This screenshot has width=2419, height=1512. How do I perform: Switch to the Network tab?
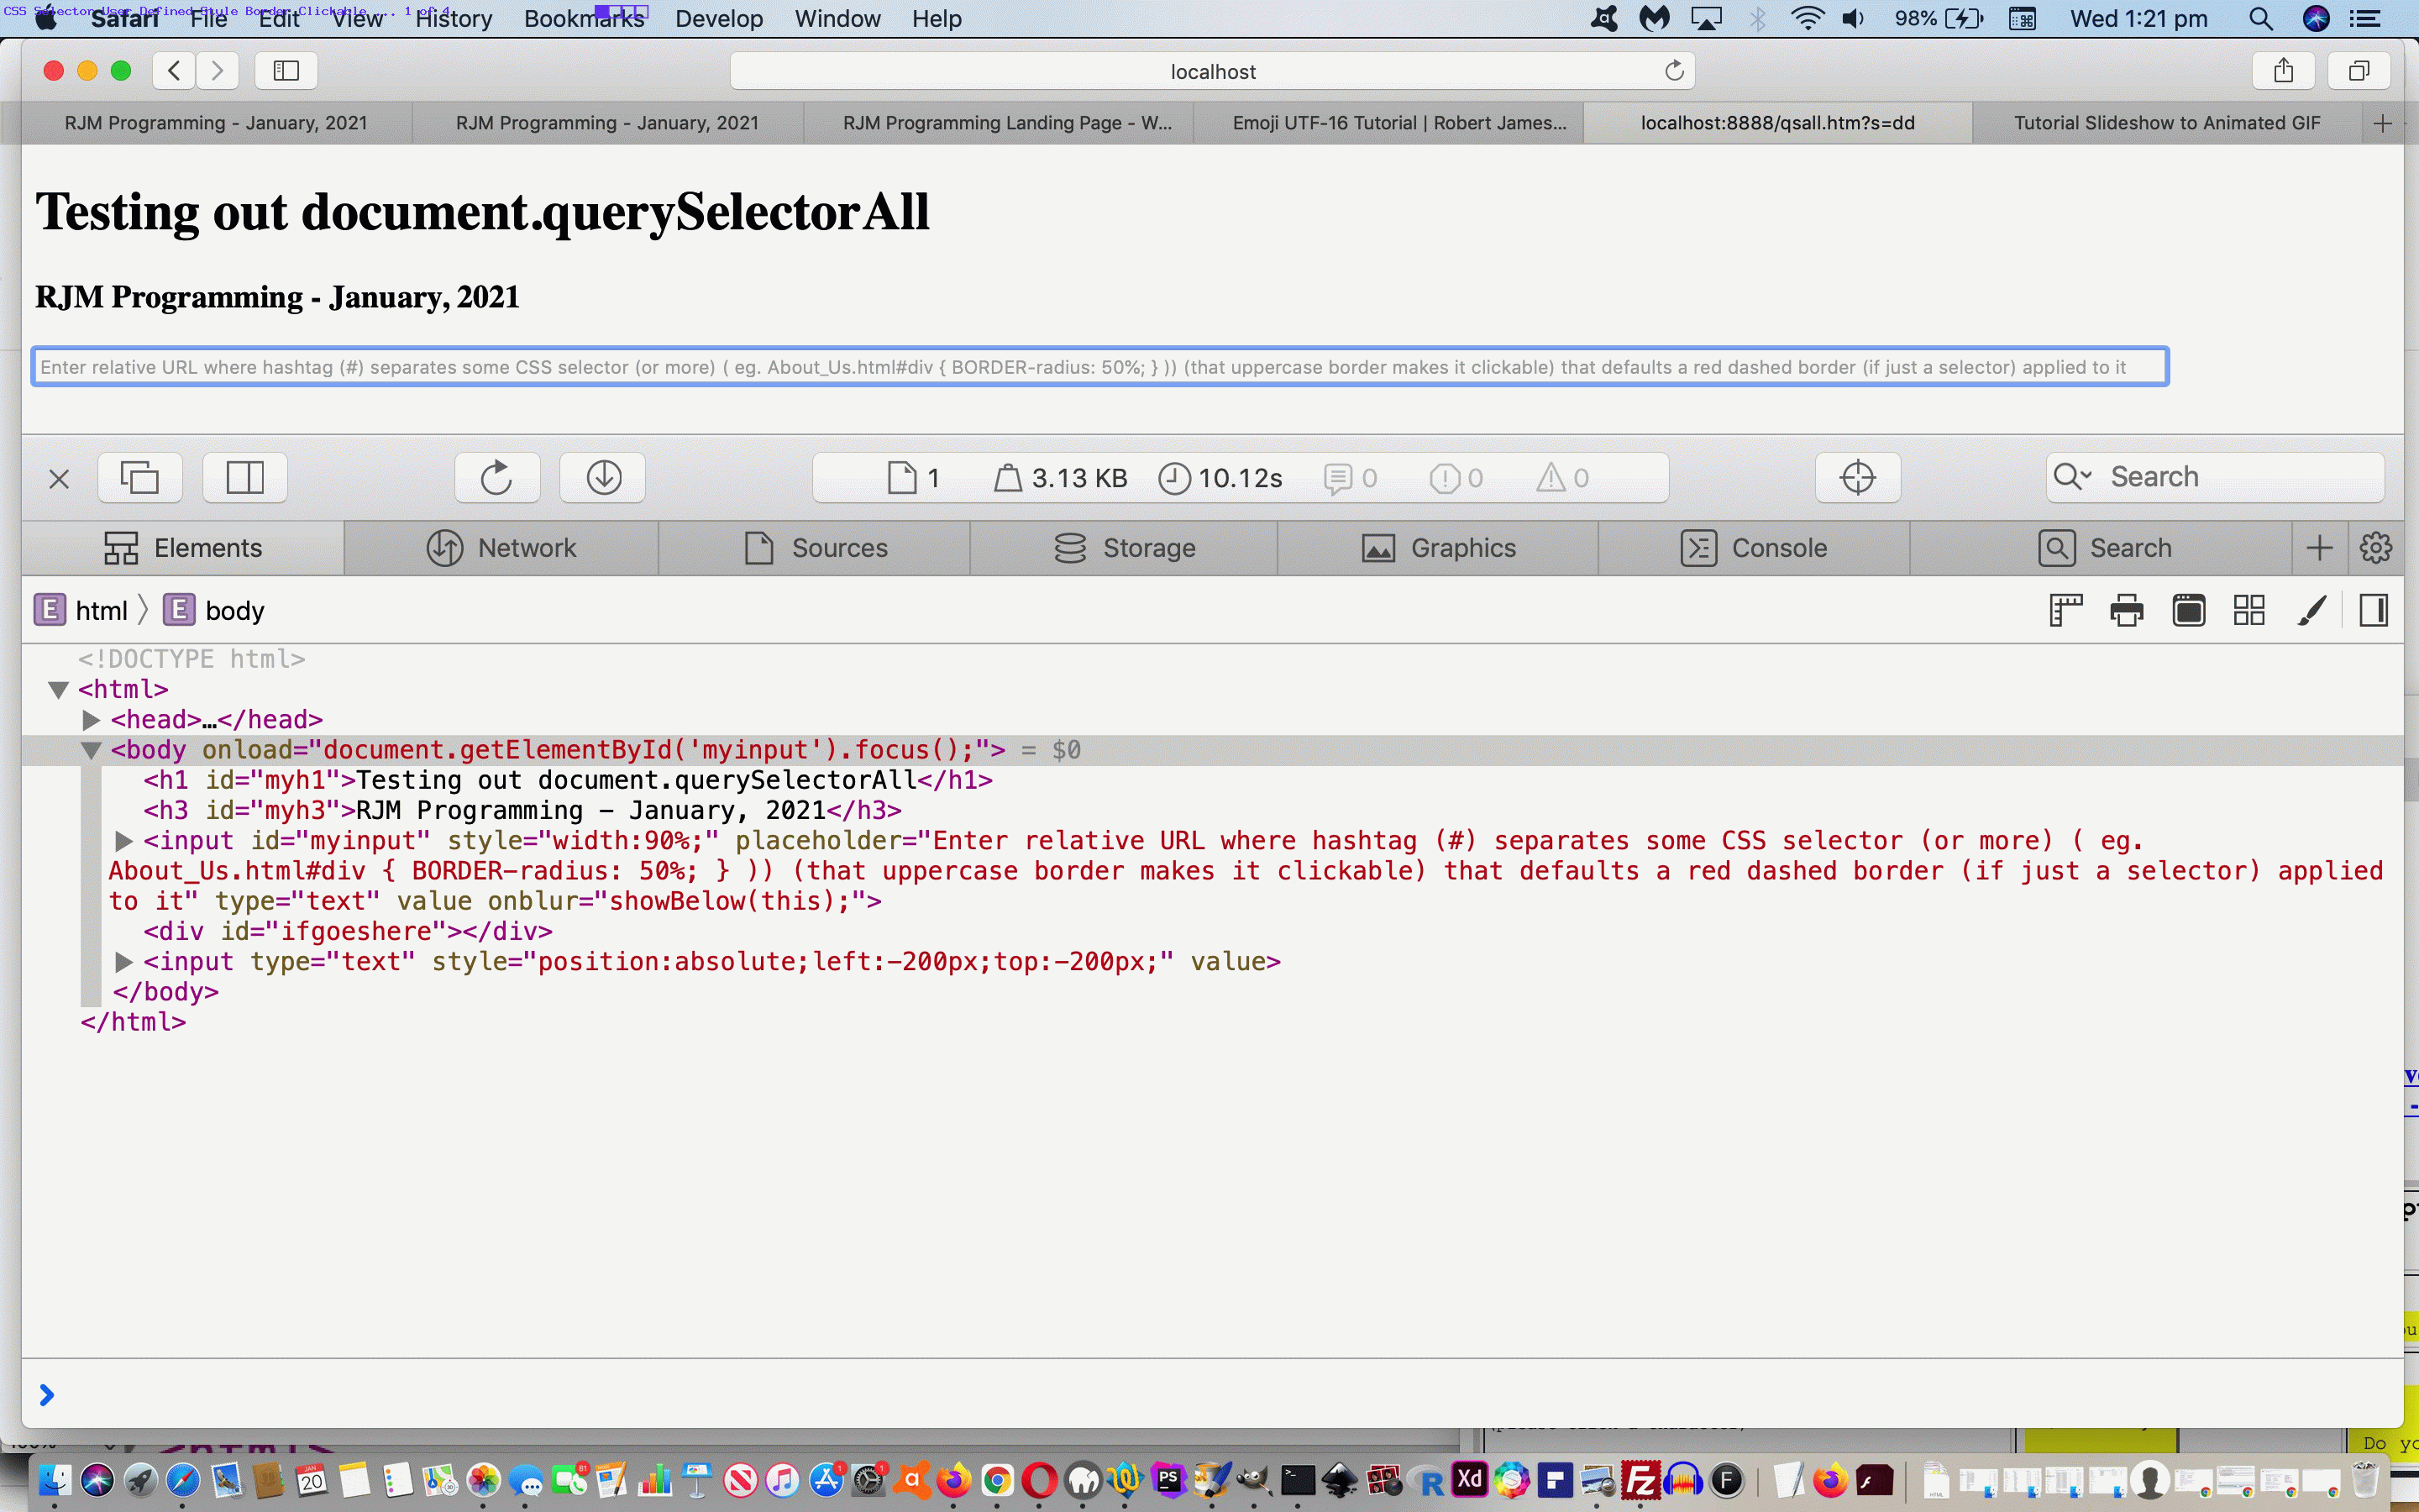[x=503, y=547]
